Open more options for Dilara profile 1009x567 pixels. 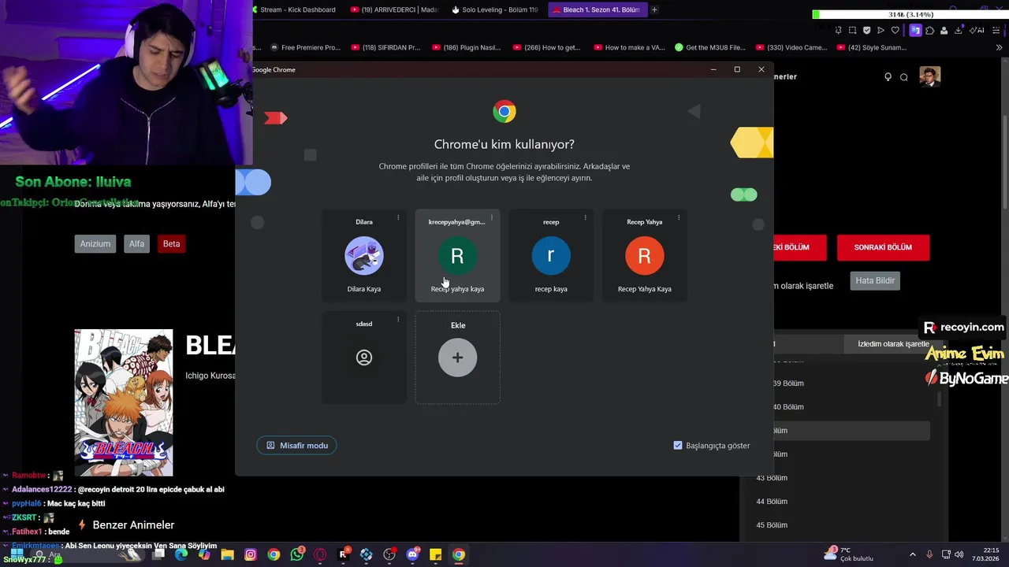(x=398, y=218)
